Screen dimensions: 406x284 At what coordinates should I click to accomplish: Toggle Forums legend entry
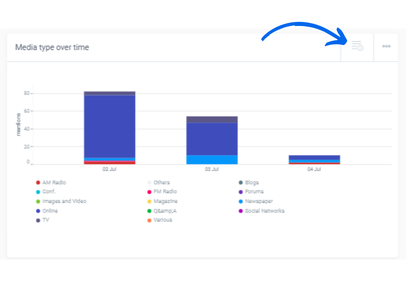251,191
